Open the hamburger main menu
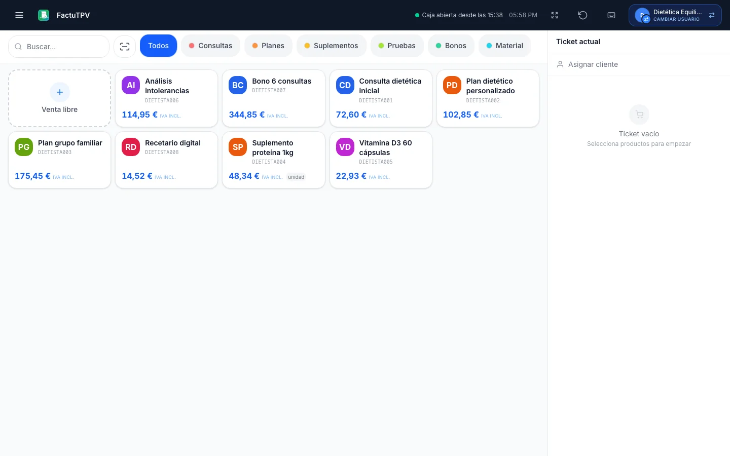Screen dimensions: 730x456 [x=19, y=15]
